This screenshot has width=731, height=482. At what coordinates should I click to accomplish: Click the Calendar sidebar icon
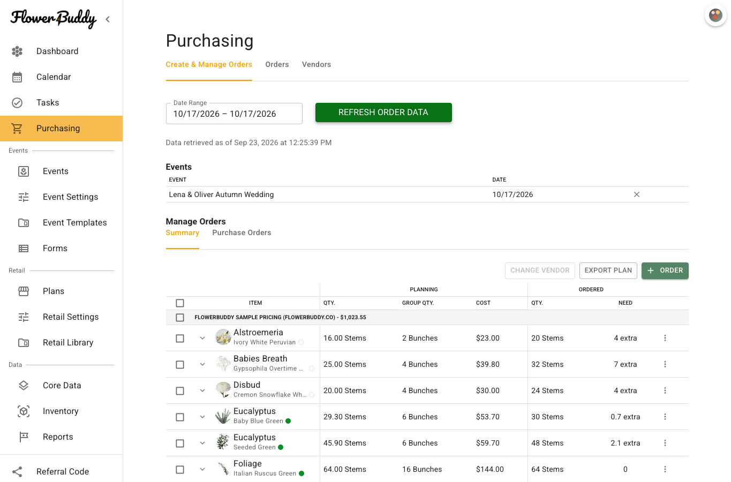(17, 77)
